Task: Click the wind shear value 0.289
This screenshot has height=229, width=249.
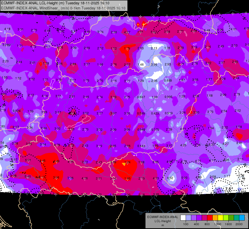Action: 6,45
